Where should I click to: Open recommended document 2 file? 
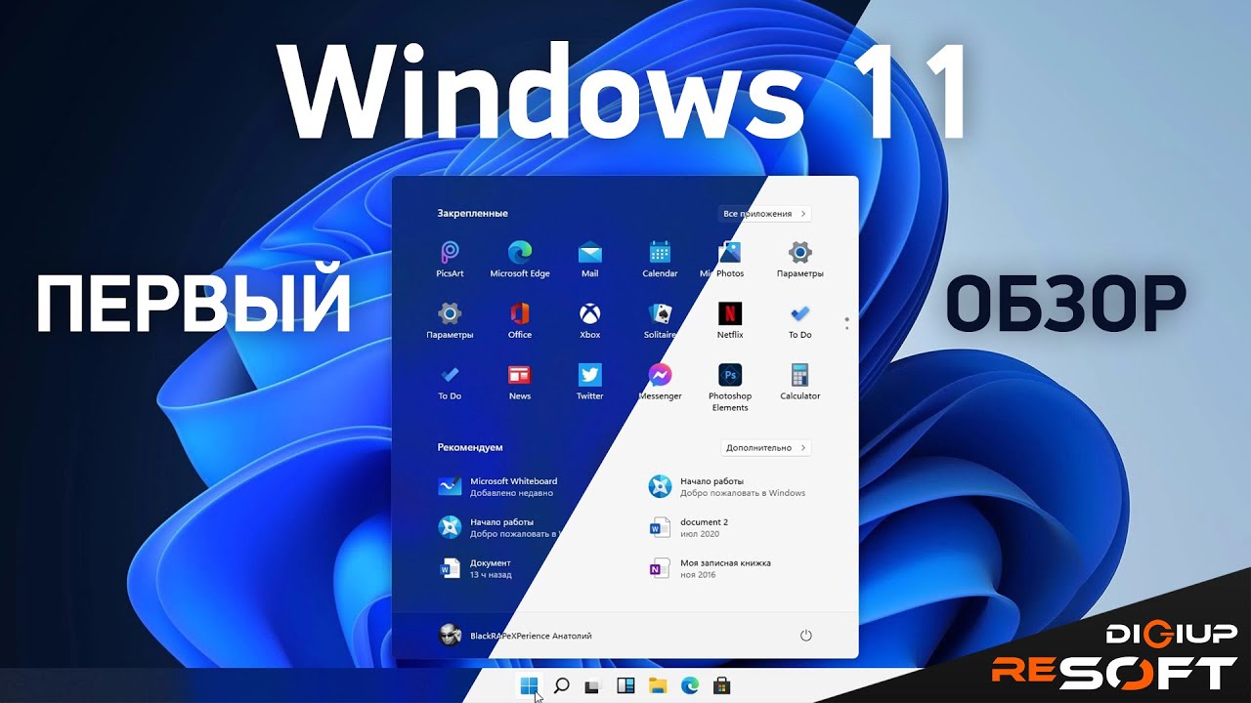(x=689, y=527)
